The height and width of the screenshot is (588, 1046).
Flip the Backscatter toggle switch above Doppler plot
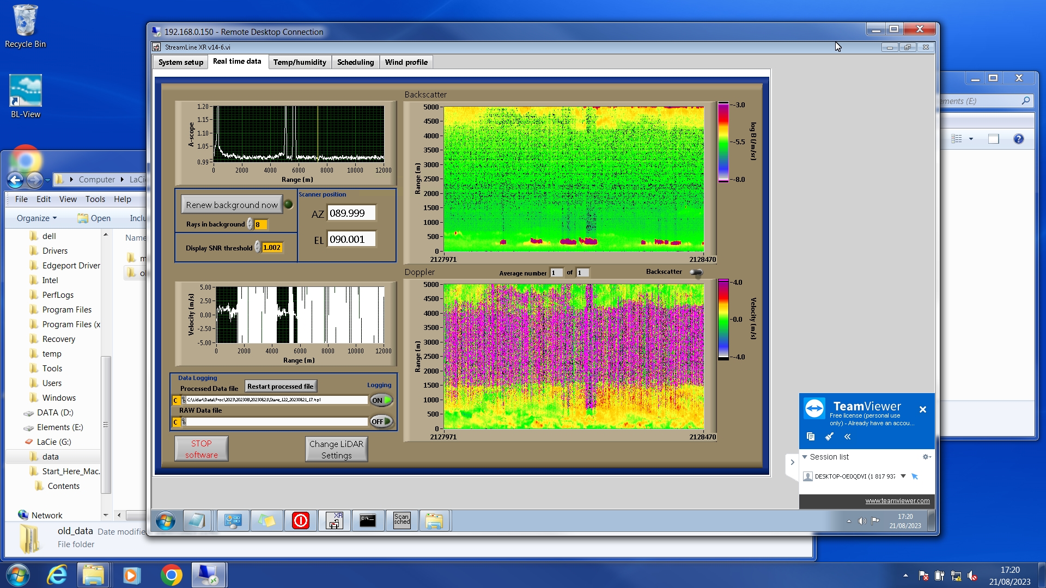(696, 272)
